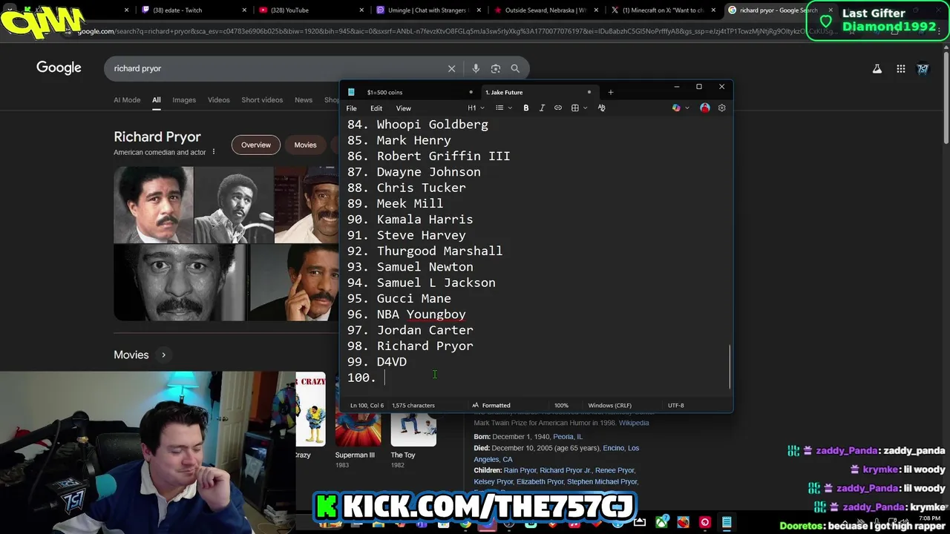Click the Copilot icon in Notepad

(676, 108)
